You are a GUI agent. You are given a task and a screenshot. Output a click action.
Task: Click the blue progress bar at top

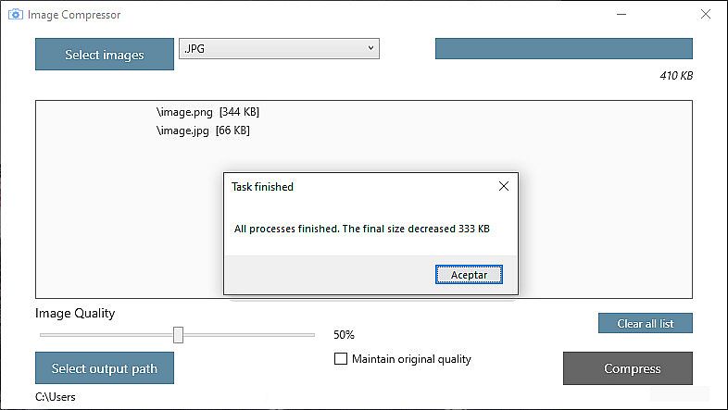(x=563, y=49)
